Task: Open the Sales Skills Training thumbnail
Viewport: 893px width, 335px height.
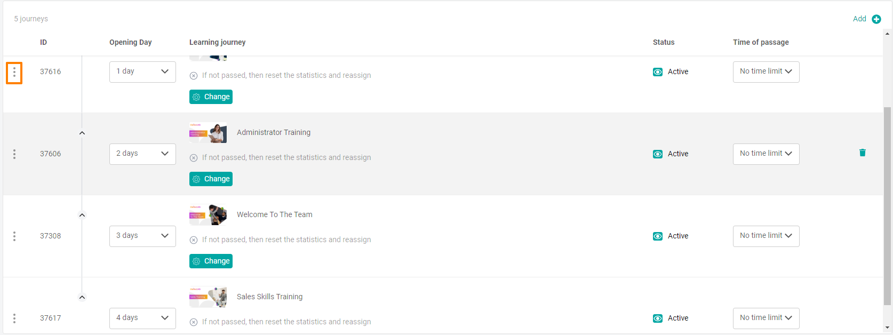Action: tap(208, 297)
